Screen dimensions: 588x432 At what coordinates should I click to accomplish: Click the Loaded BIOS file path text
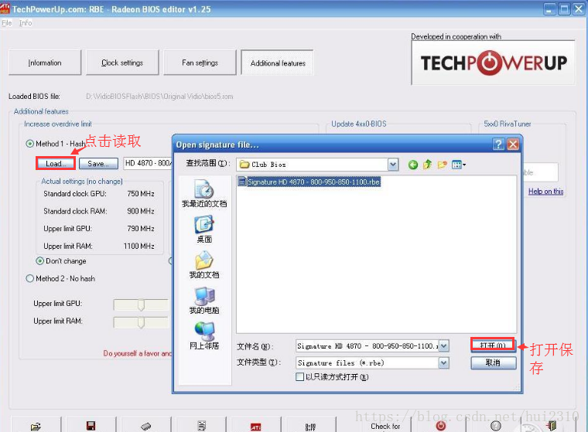(x=159, y=97)
